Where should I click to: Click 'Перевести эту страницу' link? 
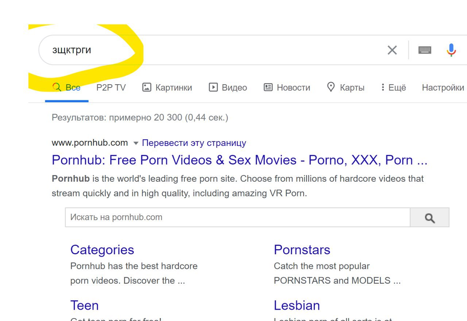pyautogui.click(x=194, y=143)
